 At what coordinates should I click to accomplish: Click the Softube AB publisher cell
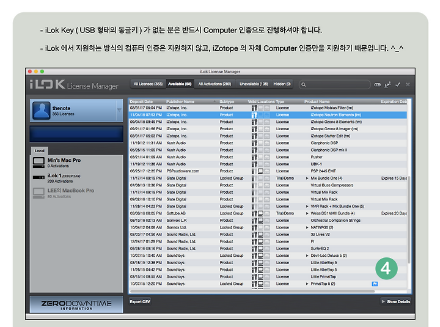tap(175, 213)
